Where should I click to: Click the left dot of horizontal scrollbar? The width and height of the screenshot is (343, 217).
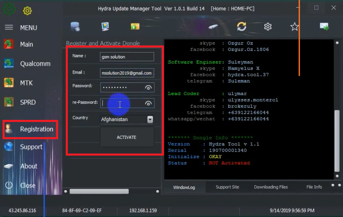[66, 191]
